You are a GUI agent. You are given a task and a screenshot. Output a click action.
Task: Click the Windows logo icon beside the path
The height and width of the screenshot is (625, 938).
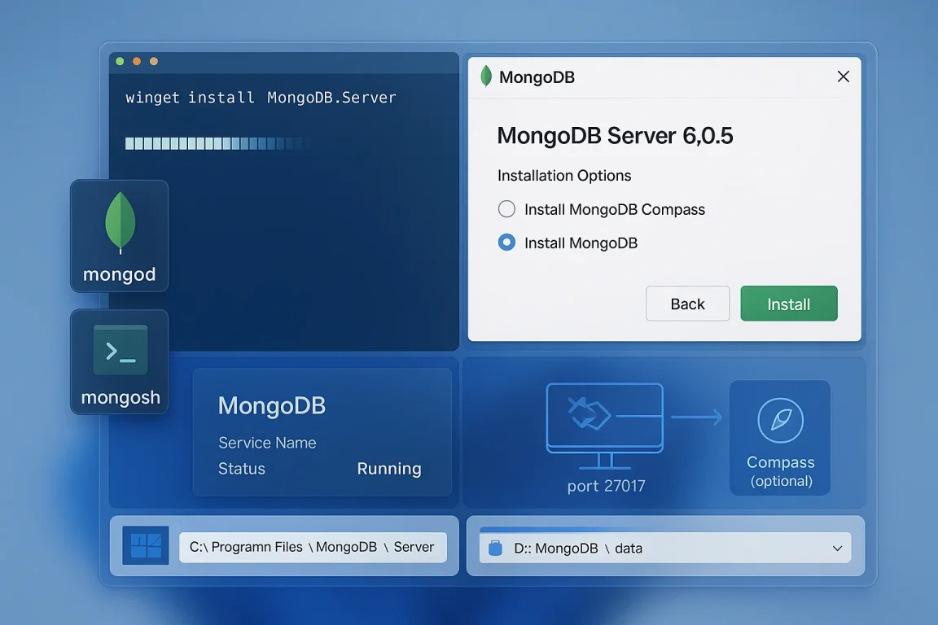click(146, 545)
